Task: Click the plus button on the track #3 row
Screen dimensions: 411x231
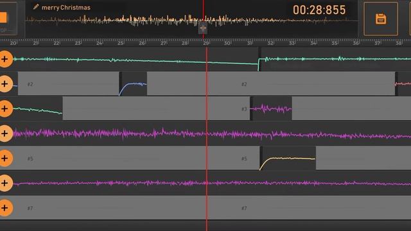Action: tap(5, 108)
